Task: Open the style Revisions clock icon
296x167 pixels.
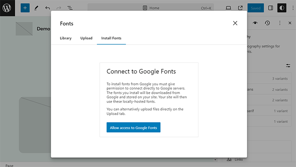Action: 267,23
